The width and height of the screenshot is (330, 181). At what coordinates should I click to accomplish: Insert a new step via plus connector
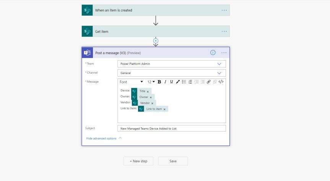156,40
